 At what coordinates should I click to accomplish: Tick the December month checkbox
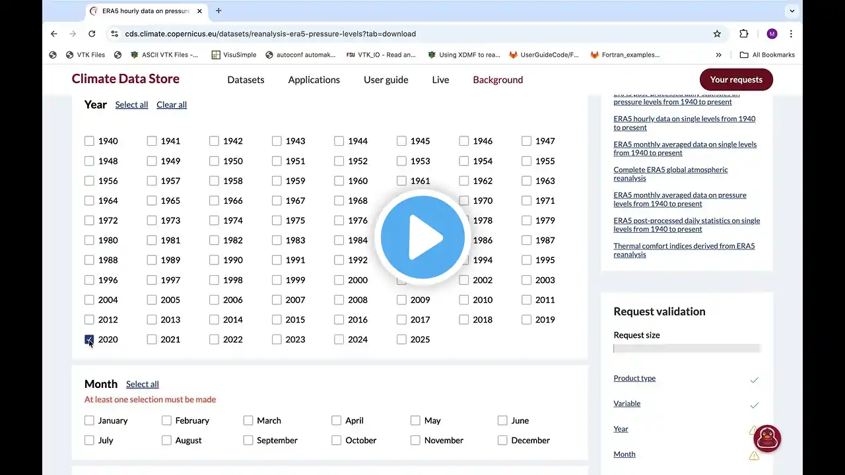[502, 441]
